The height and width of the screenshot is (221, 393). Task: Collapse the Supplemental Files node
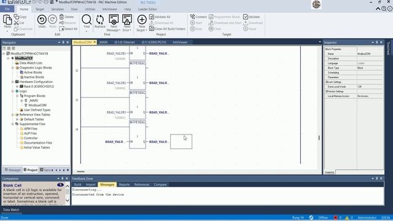pos(13,124)
